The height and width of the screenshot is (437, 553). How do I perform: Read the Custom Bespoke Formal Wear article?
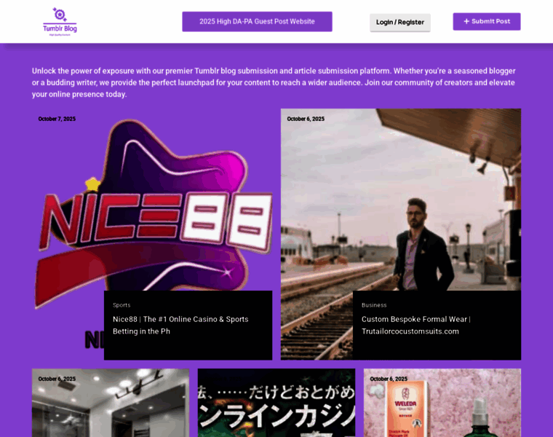[x=416, y=325]
